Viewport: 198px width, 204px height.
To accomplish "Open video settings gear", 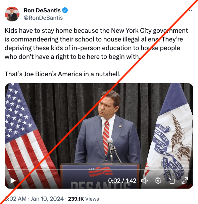I will (158, 181).
